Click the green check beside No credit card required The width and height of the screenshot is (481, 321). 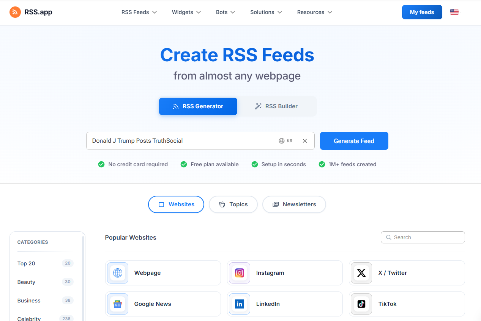point(101,164)
